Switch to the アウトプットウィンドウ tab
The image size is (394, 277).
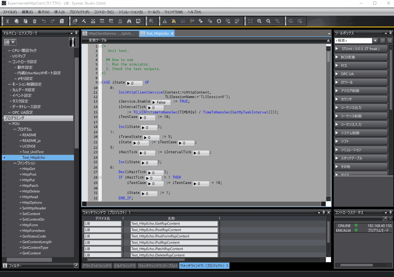pos(97,266)
